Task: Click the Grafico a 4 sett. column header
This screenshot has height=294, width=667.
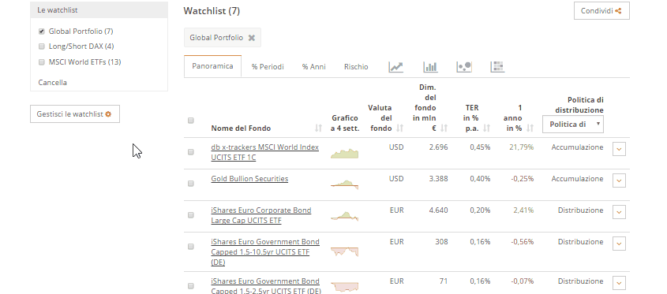Action: (345, 123)
